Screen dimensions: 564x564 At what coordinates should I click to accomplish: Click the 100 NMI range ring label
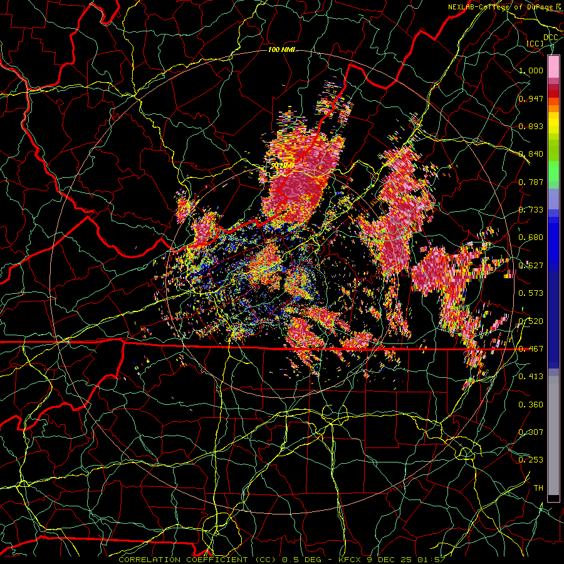point(281,50)
